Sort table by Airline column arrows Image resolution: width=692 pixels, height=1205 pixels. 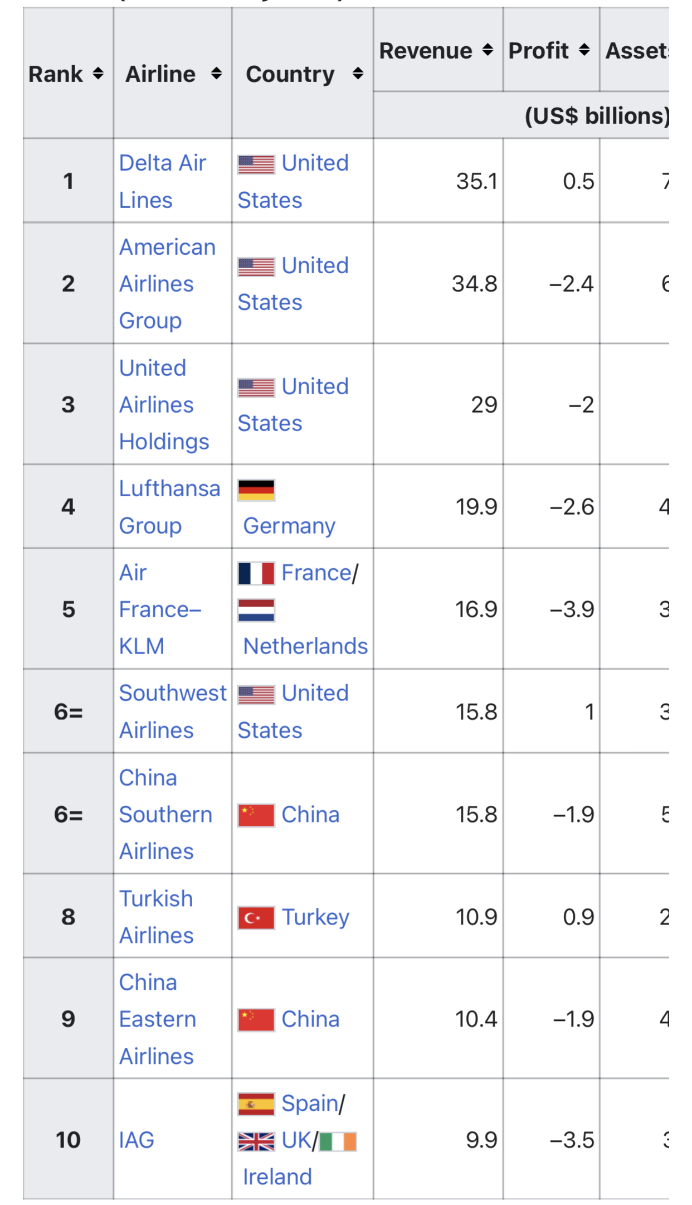(x=216, y=74)
